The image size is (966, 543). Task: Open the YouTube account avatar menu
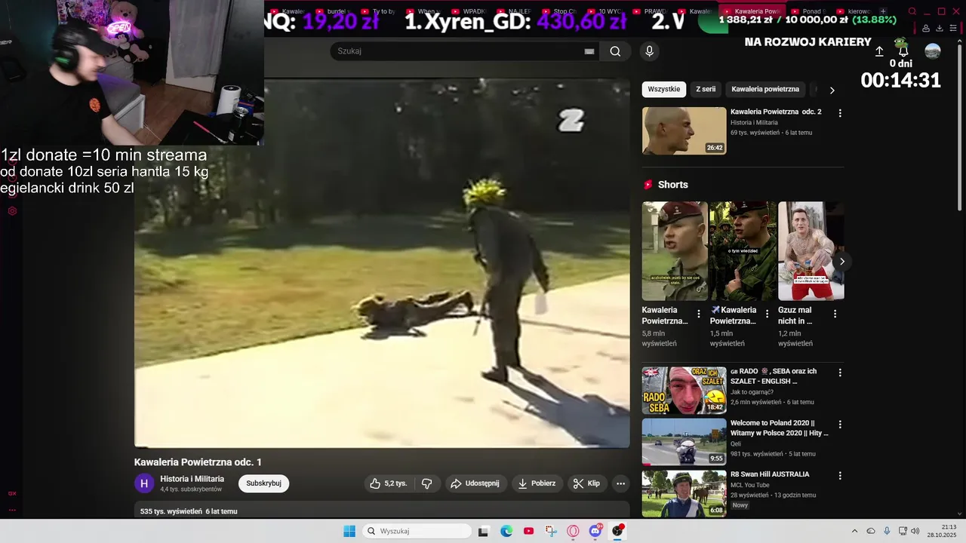(x=933, y=51)
